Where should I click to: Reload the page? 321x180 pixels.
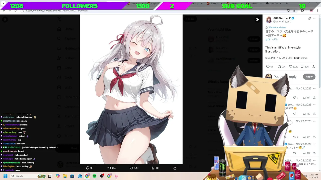tap(16, 10)
